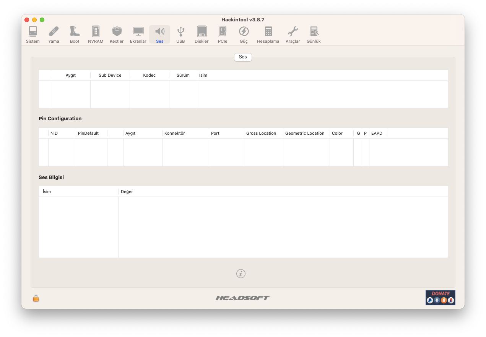Sort by the Kodec column header
This screenshot has width=486, height=337.
[x=149, y=75]
